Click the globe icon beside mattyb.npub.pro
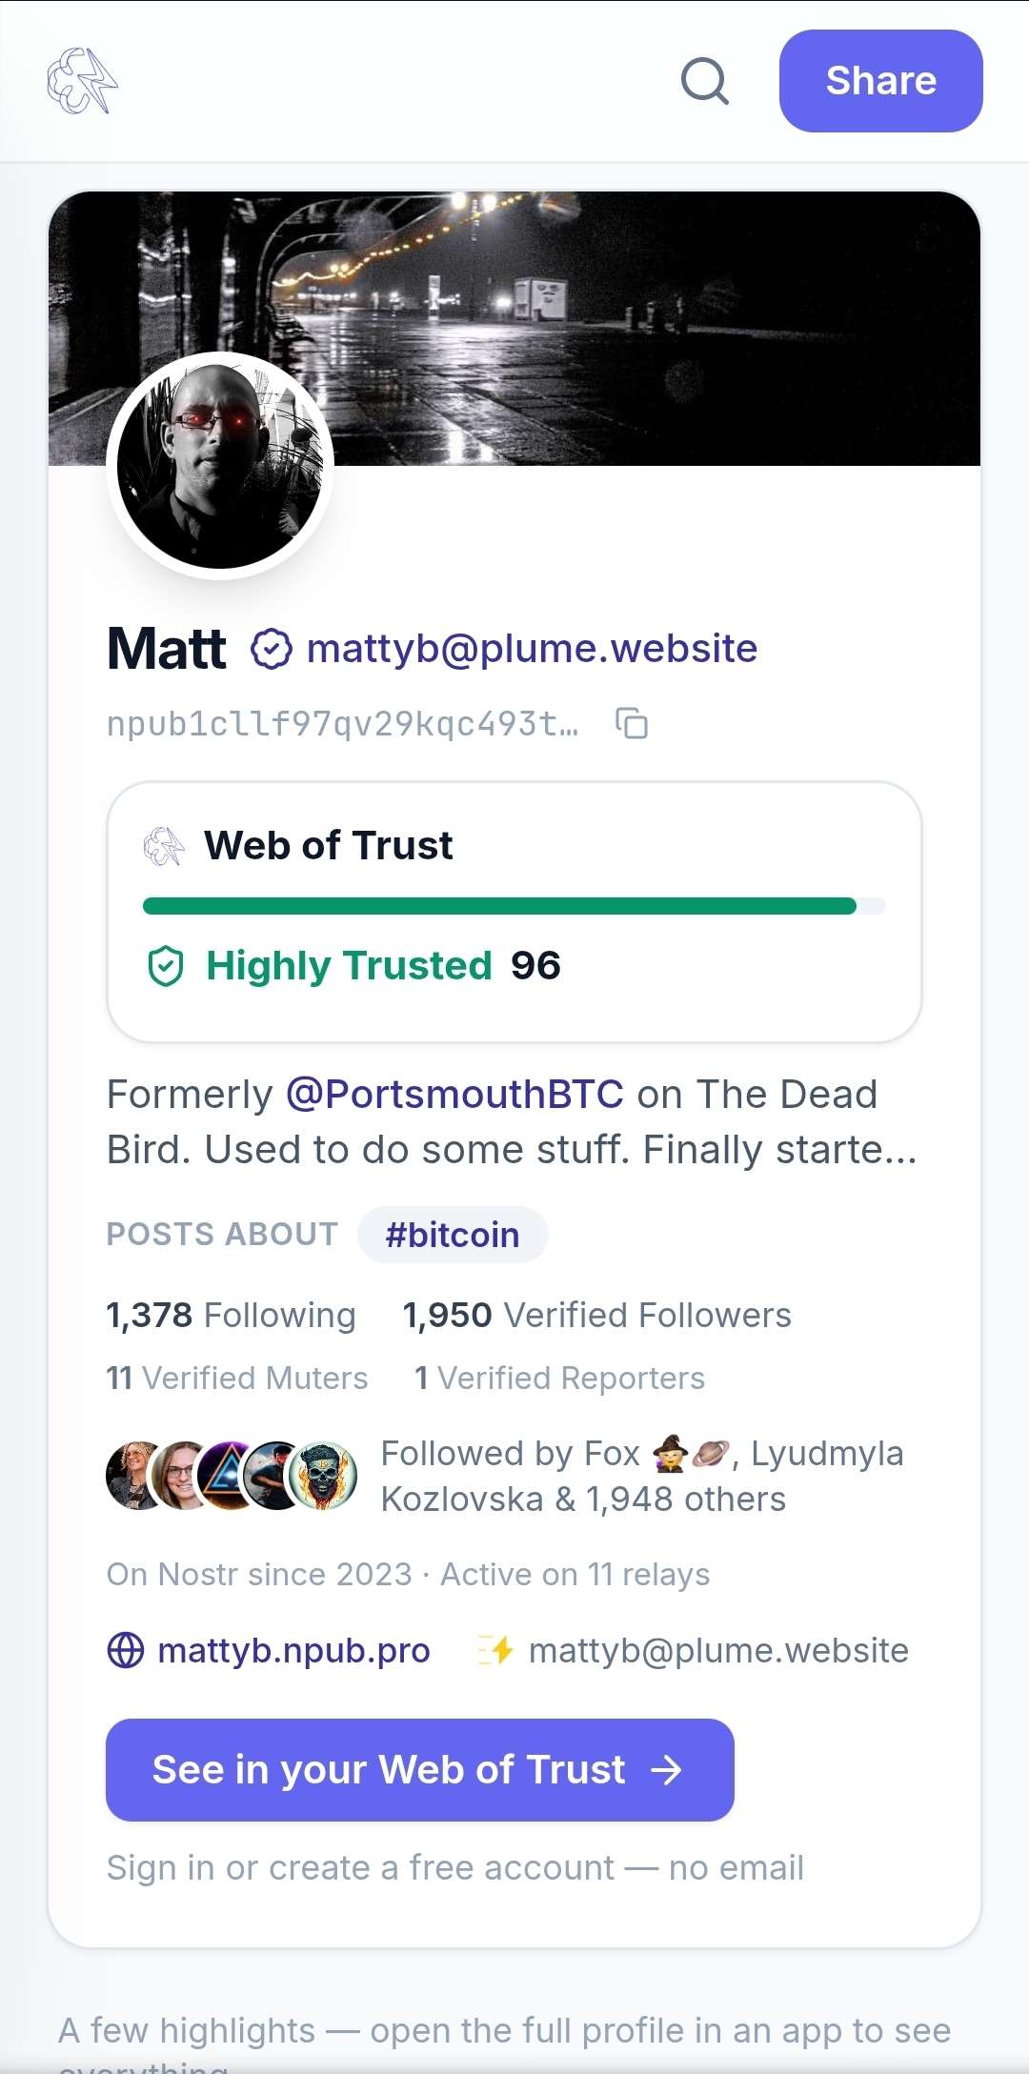Image resolution: width=1029 pixels, height=2074 pixels. [x=126, y=1650]
